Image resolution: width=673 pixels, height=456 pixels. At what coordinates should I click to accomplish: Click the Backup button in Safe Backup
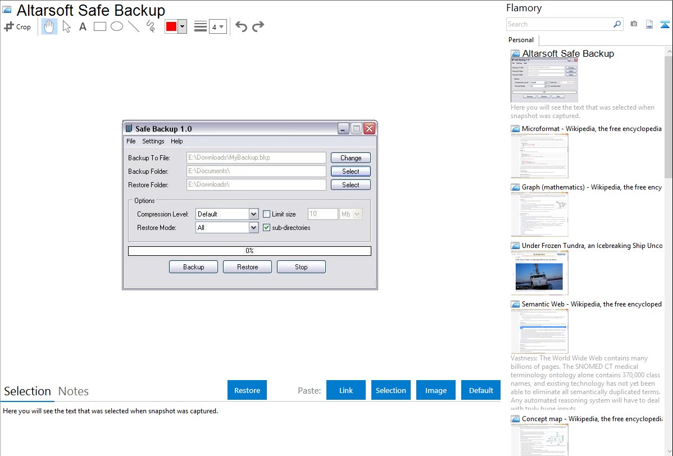point(194,267)
